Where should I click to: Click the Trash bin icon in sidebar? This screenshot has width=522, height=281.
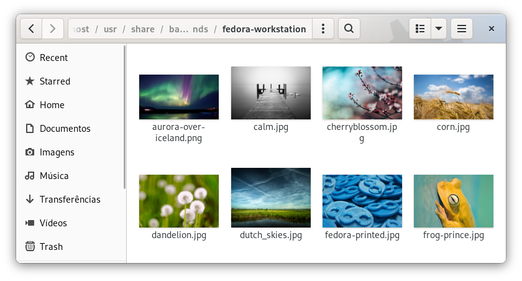(x=30, y=246)
